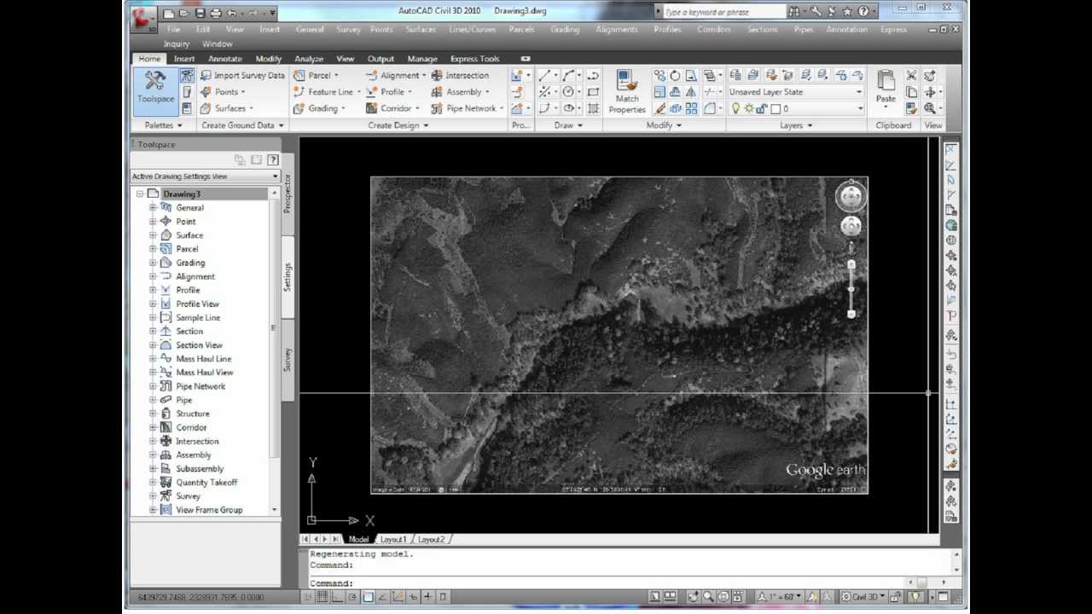The image size is (1092, 614).
Task: Click the Zoom magnifier icon in the status bar
Action: pos(708,597)
